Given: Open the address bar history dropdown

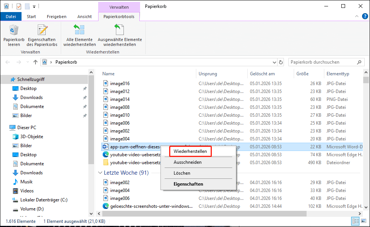Looking at the screenshot, I should pos(273,62).
